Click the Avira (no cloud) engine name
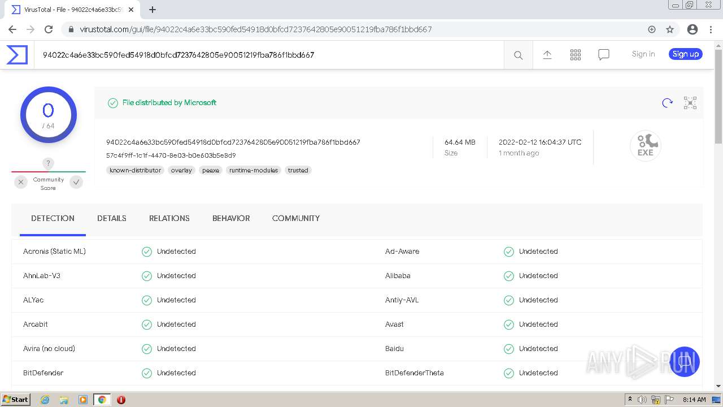This screenshot has width=723, height=407. 49,349
